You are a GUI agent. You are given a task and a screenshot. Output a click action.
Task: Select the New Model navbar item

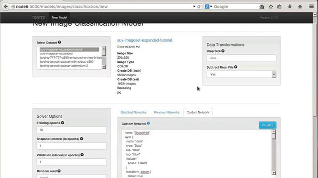[59, 18]
